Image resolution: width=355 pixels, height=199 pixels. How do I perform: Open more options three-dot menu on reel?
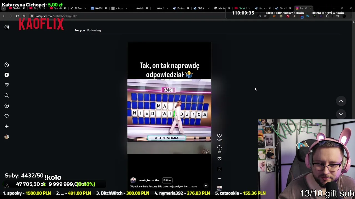tap(219, 178)
